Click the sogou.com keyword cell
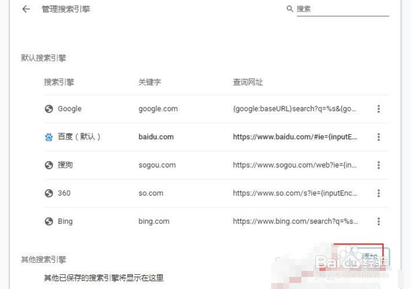The image size is (411, 289). [x=157, y=165]
